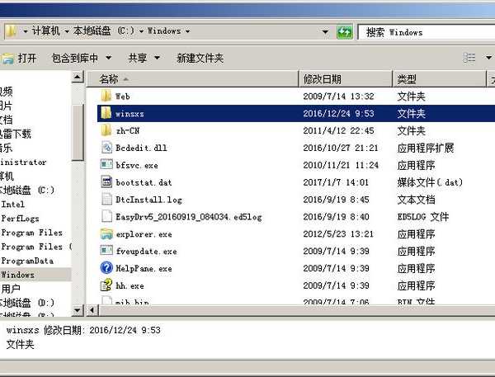Click the horizontal scroll left arrow
495x377 pixels.
coord(92,310)
